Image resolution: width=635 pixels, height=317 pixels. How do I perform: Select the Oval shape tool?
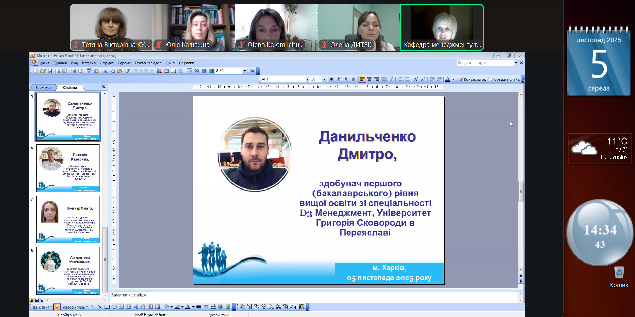pos(114,307)
